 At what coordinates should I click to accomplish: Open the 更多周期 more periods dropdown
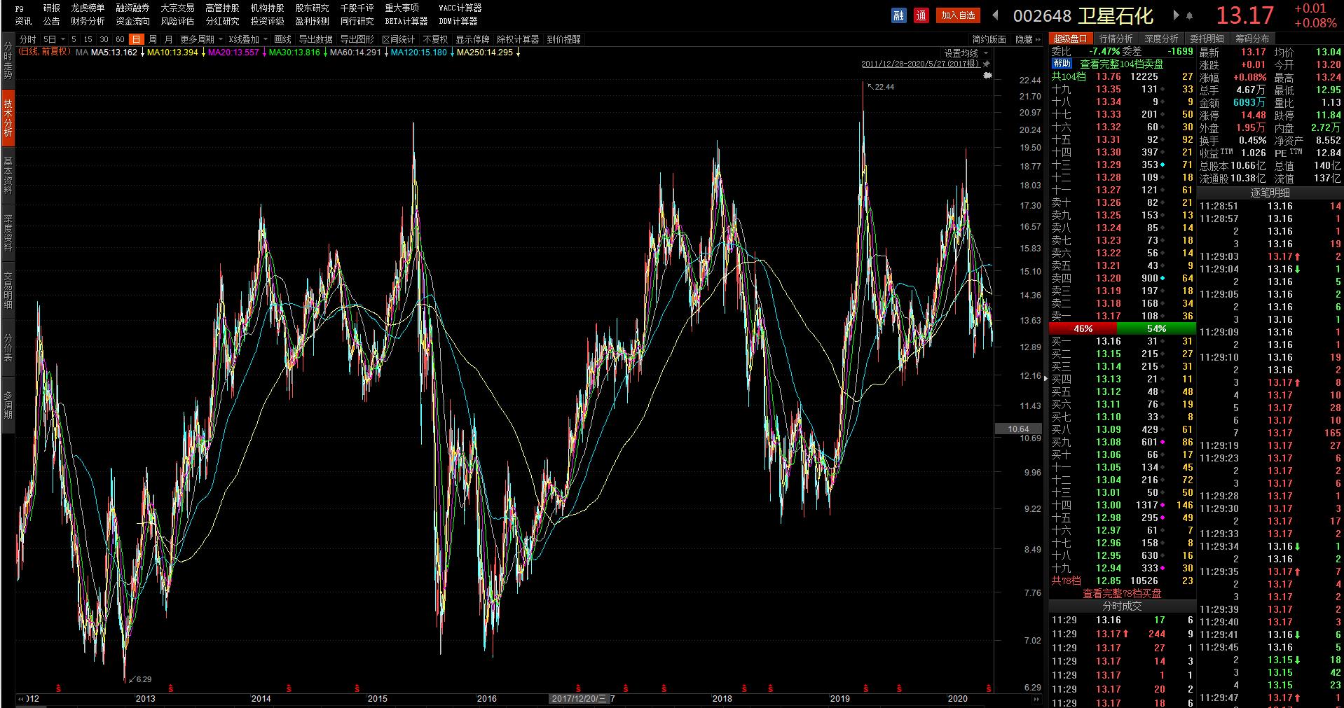click(201, 39)
